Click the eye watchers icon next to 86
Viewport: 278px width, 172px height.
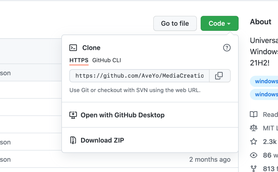coord(254,155)
